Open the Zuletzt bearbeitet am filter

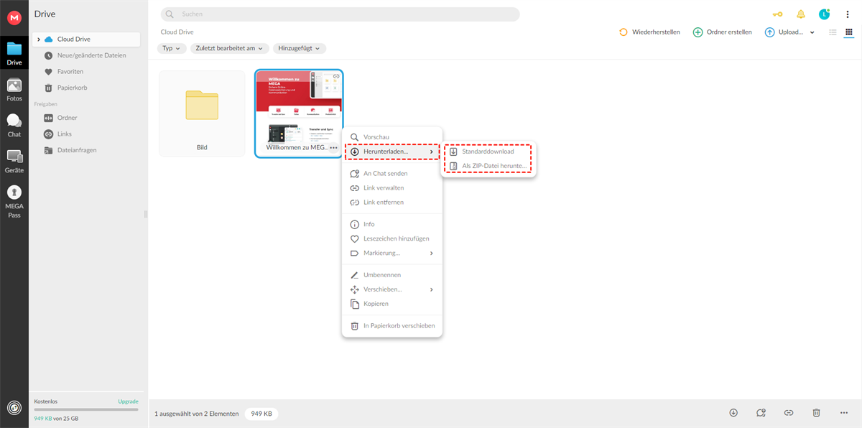coord(230,48)
